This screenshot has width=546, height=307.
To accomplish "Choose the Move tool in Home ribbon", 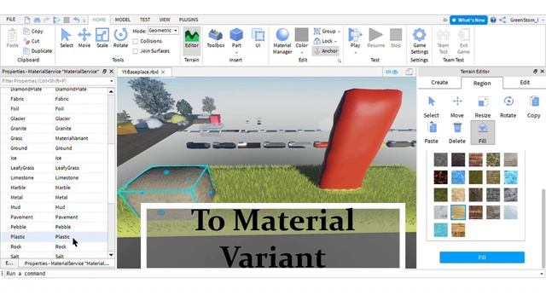I will point(84,38).
